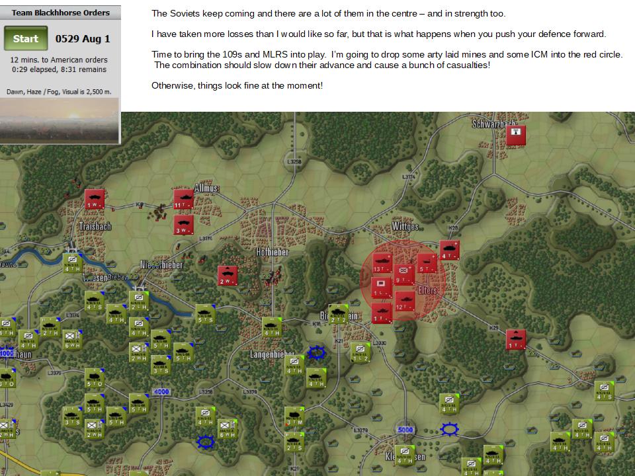
Task: Click the '0529 Aug 1' game clock
Action: point(83,39)
